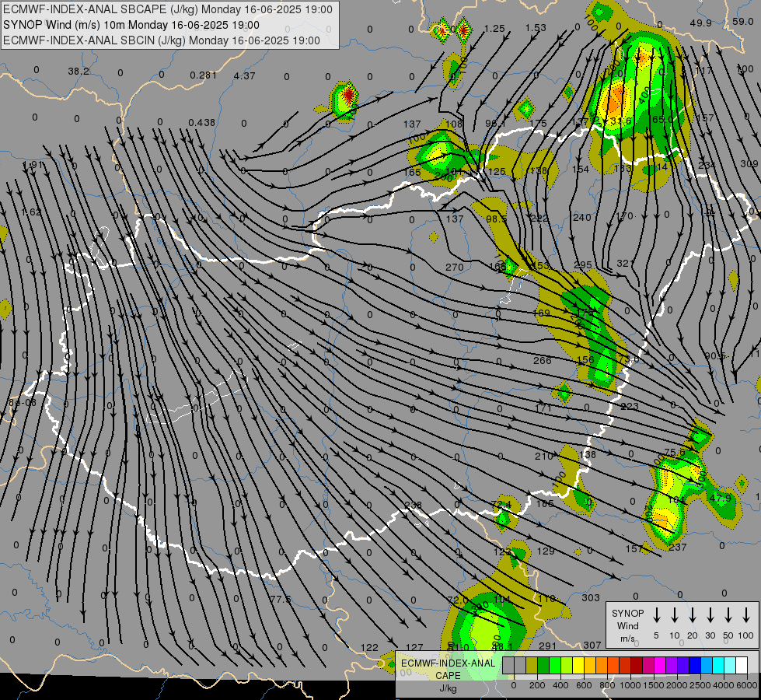Click the 321 value on the map
The image size is (761, 700).
point(625,264)
